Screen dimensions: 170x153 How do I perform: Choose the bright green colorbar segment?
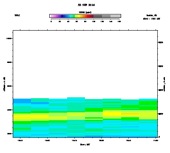pos(74,16)
